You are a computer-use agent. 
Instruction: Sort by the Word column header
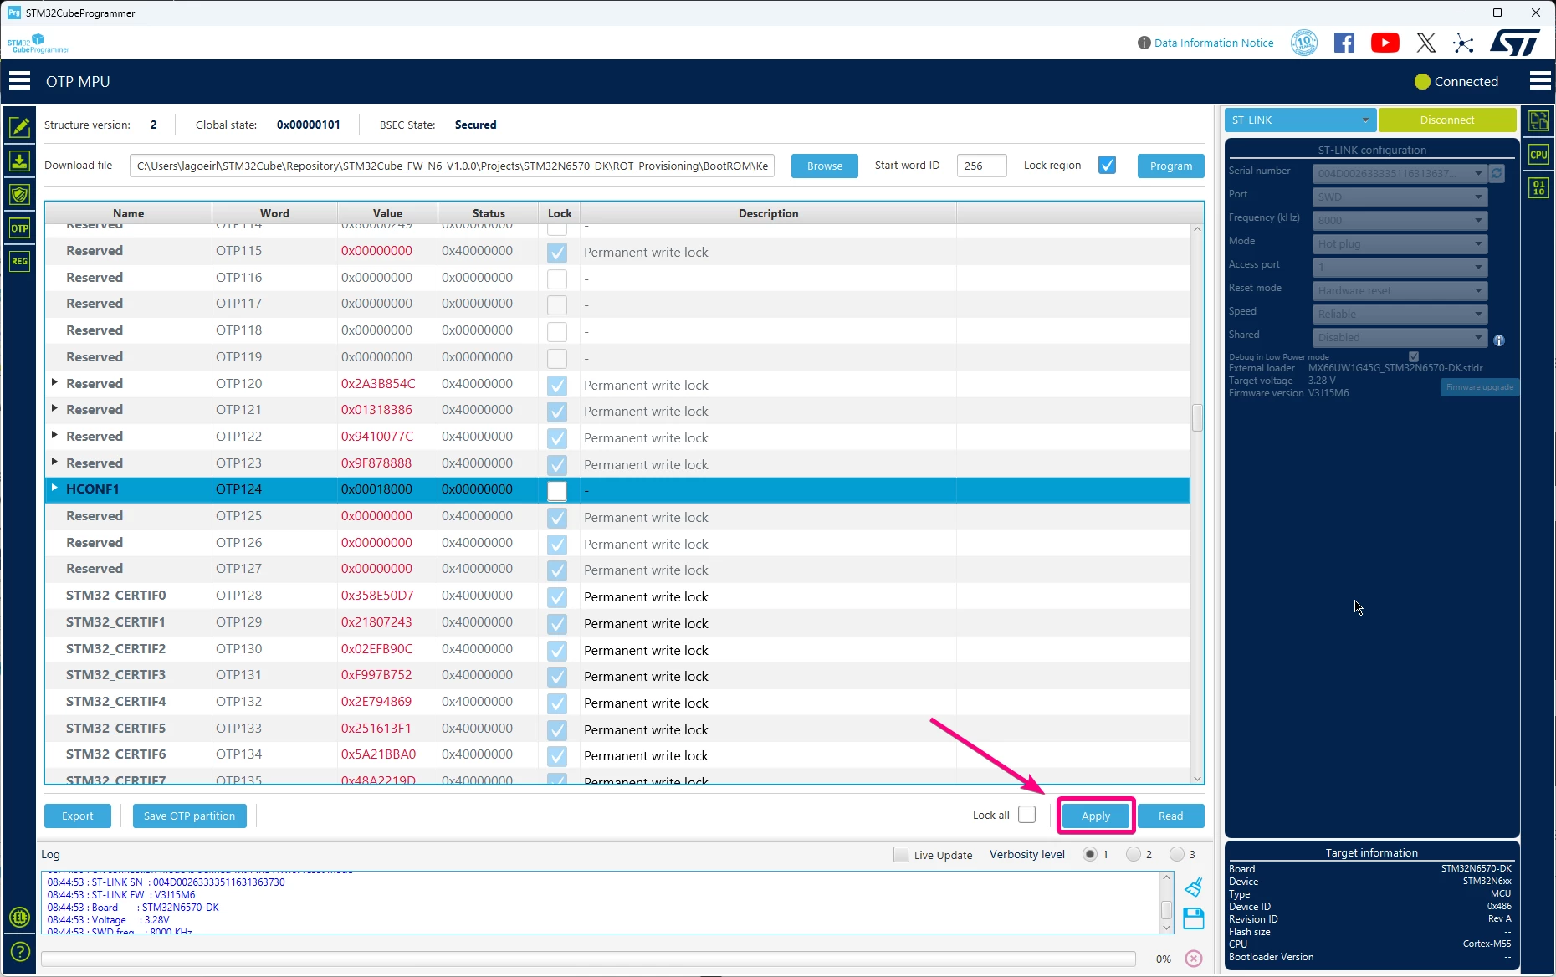coord(274,213)
